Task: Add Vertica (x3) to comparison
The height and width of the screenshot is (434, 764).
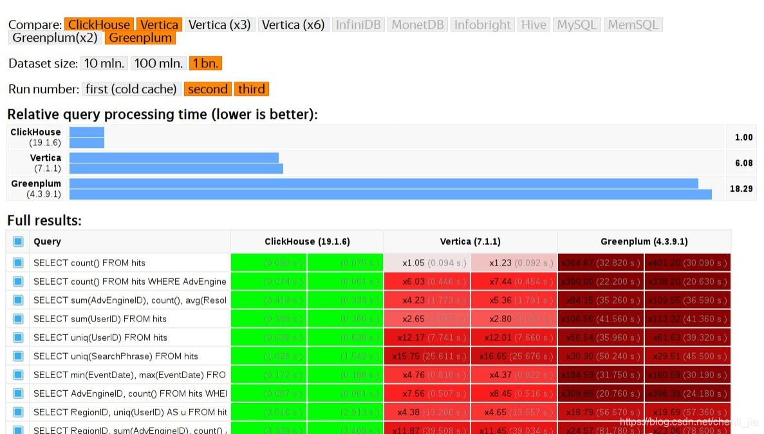Action: (219, 24)
